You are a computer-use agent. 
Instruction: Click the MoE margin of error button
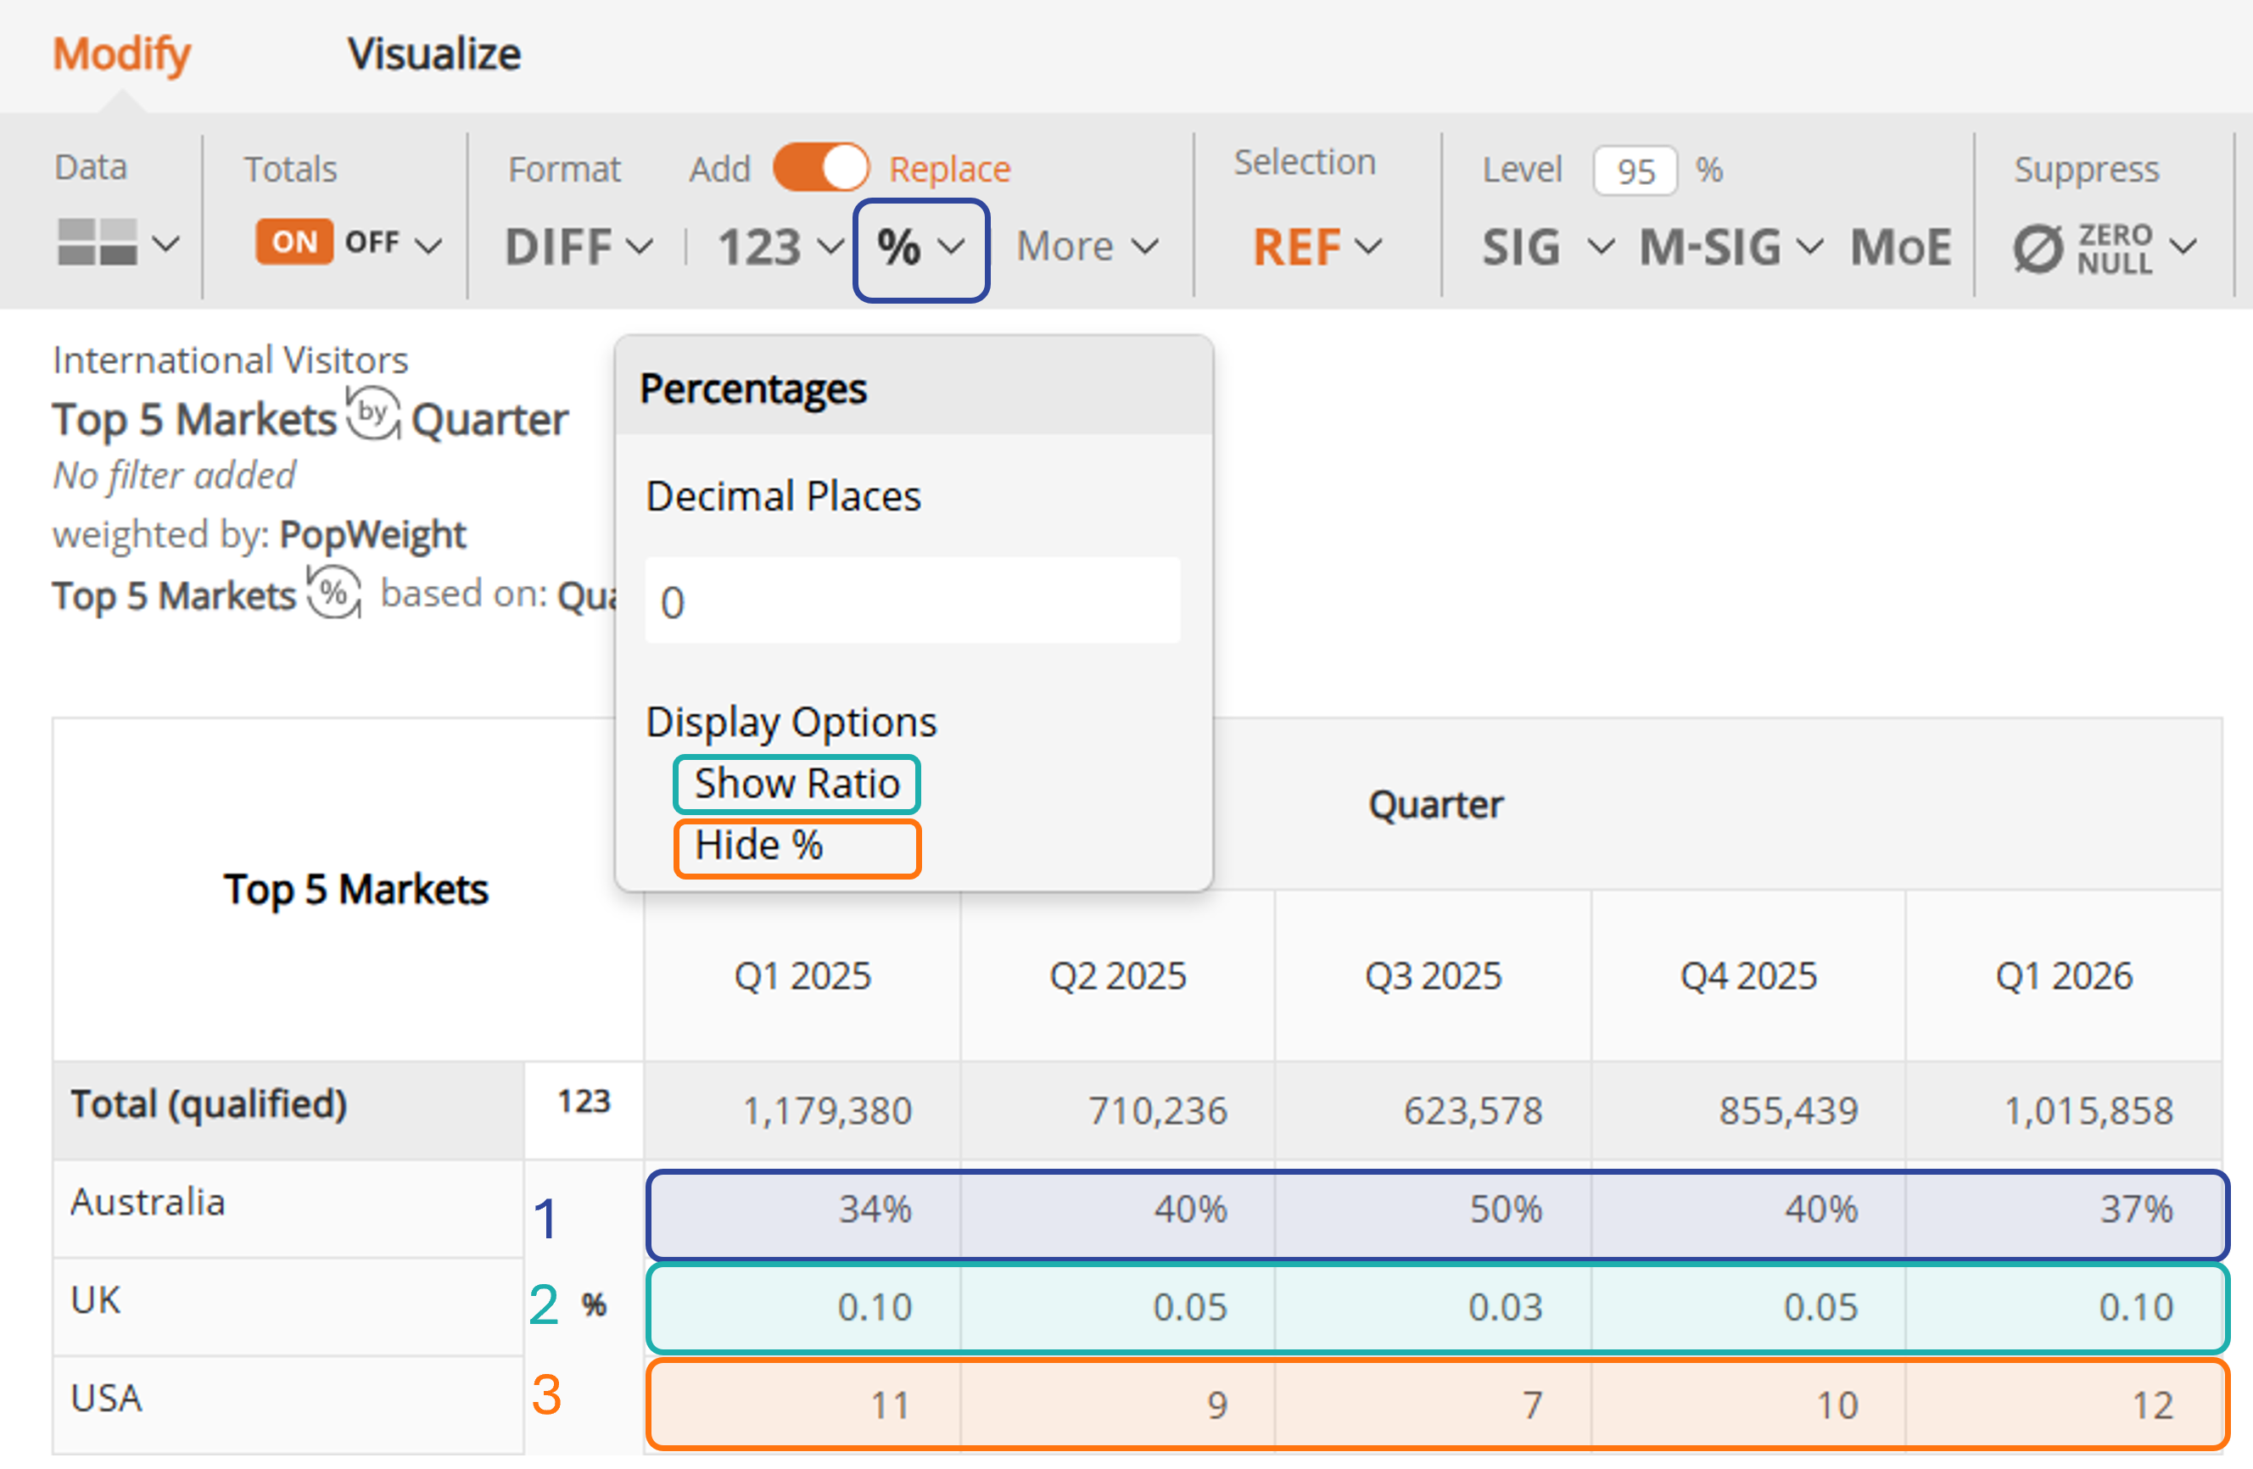(x=1901, y=247)
